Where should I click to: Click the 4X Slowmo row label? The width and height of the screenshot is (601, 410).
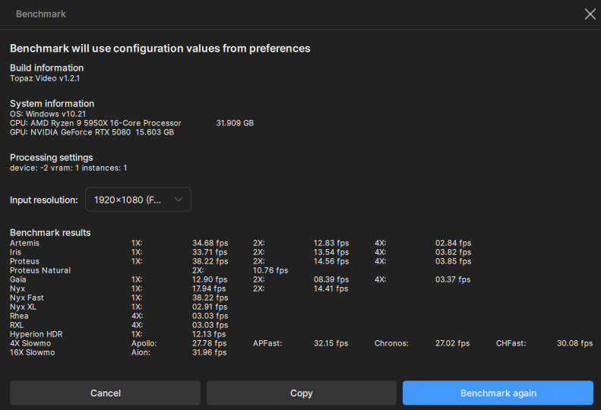[31, 343]
